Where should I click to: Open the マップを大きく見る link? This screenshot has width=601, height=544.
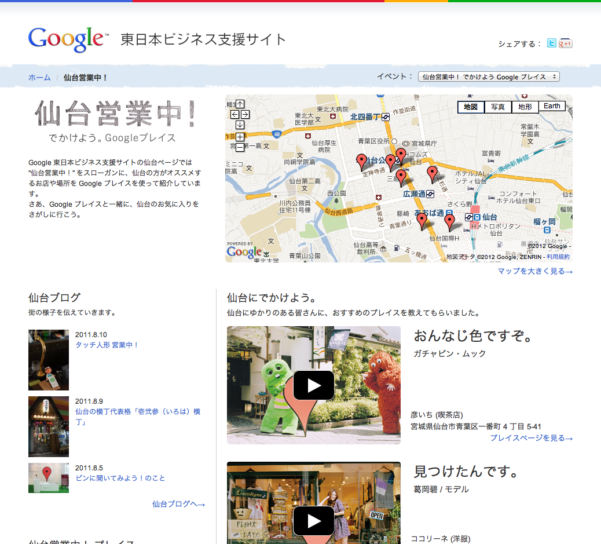coord(535,271)
